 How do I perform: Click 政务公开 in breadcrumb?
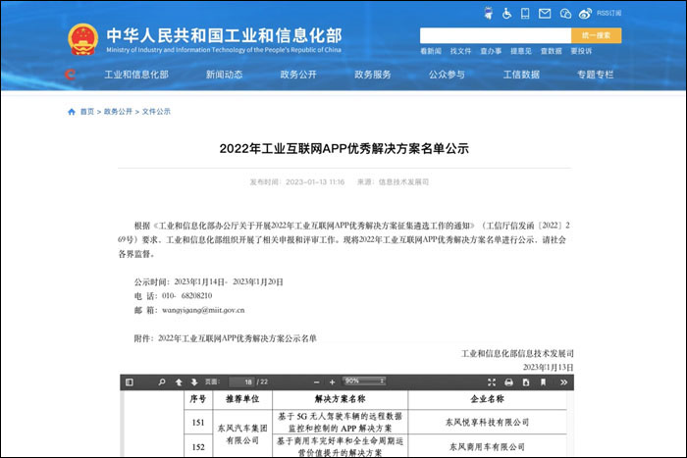[x=118, y=112]
